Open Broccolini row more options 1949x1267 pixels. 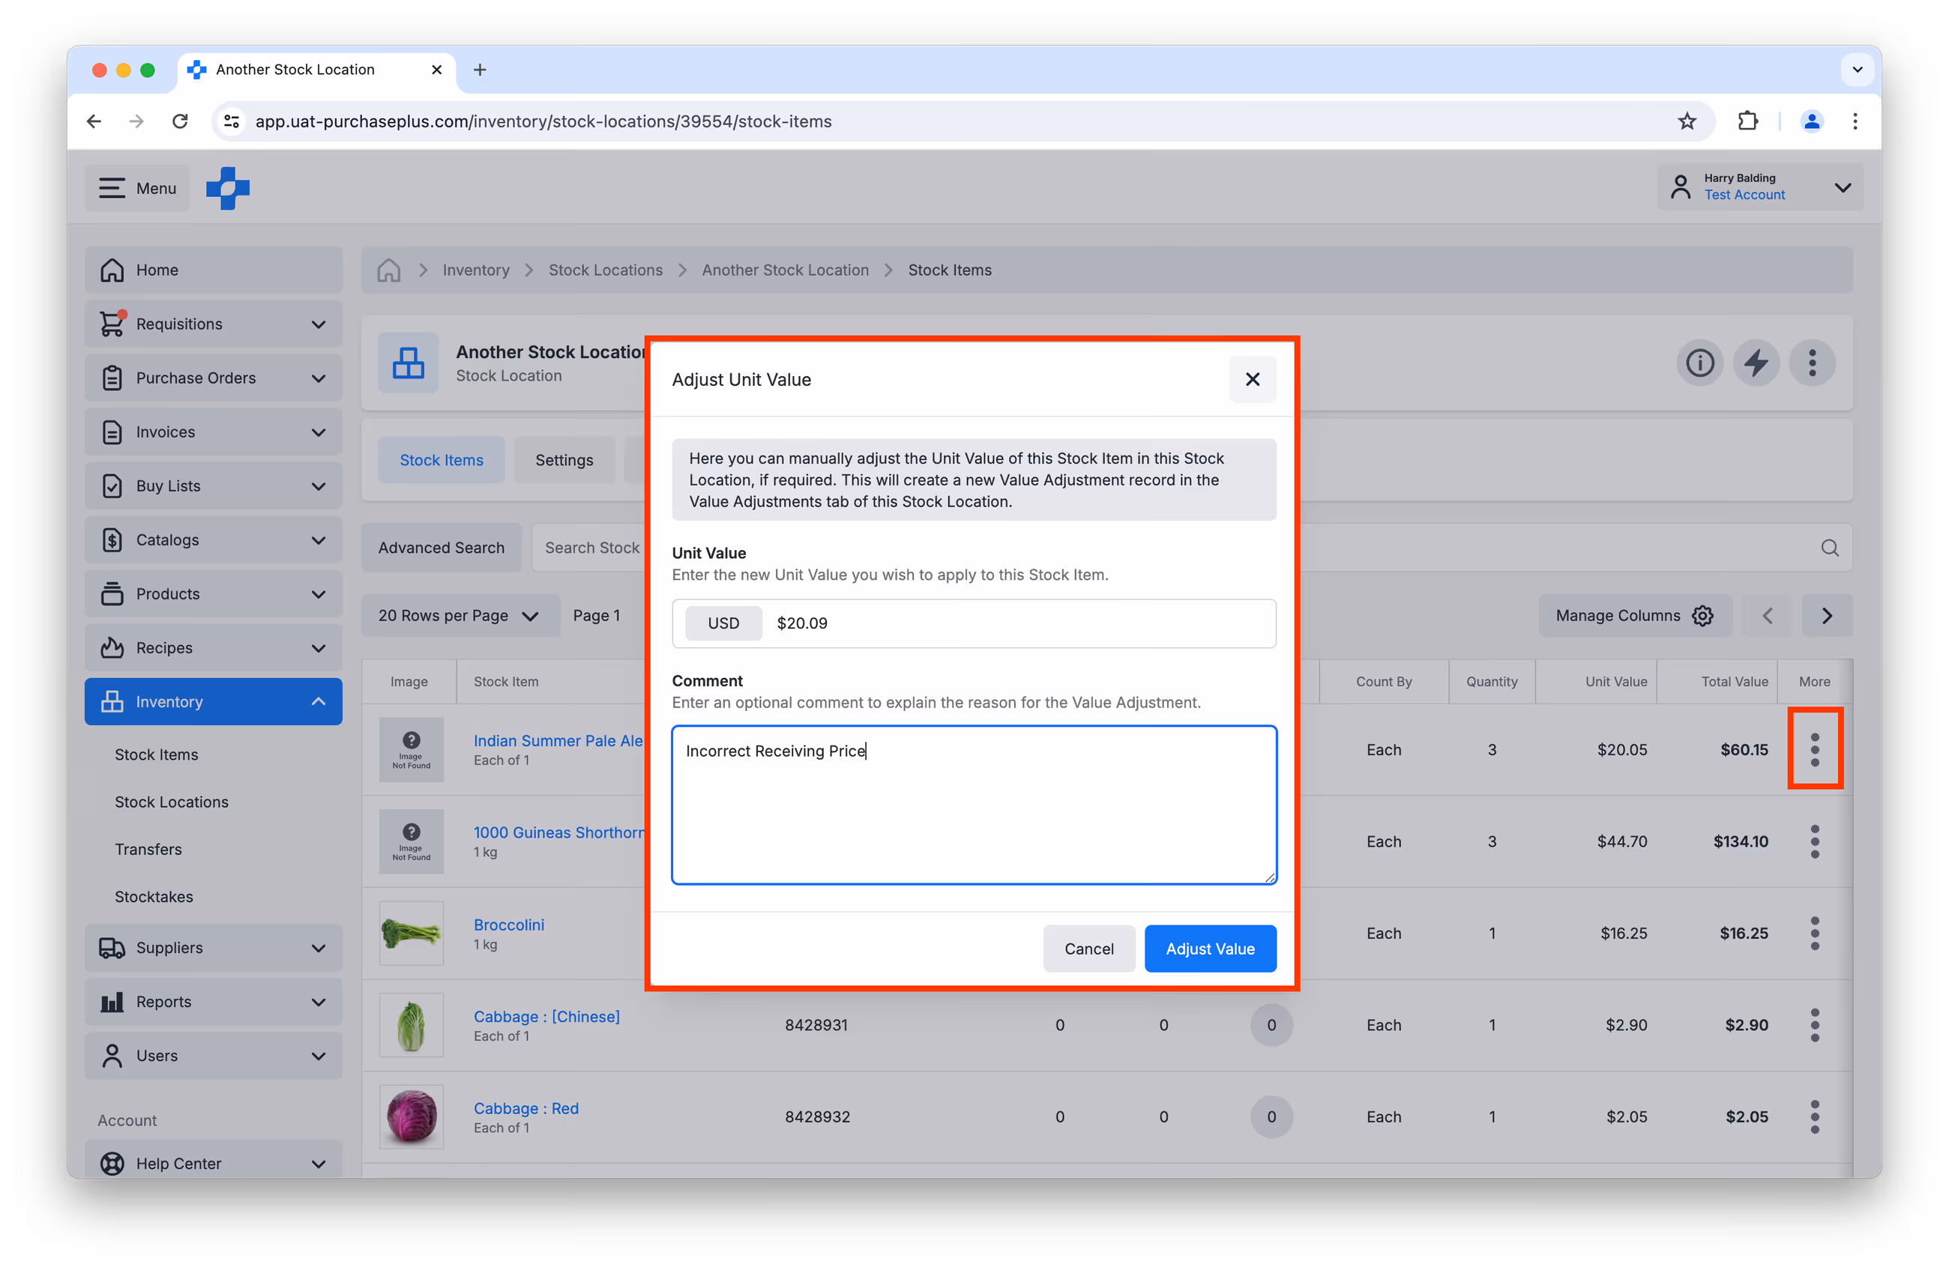(x=1815, y=933)
